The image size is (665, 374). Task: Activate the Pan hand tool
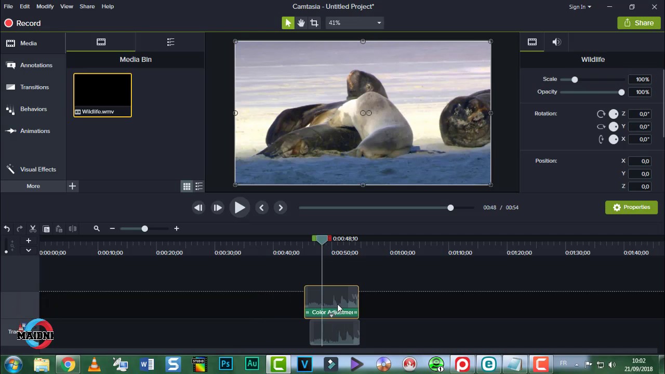point(301,23)
